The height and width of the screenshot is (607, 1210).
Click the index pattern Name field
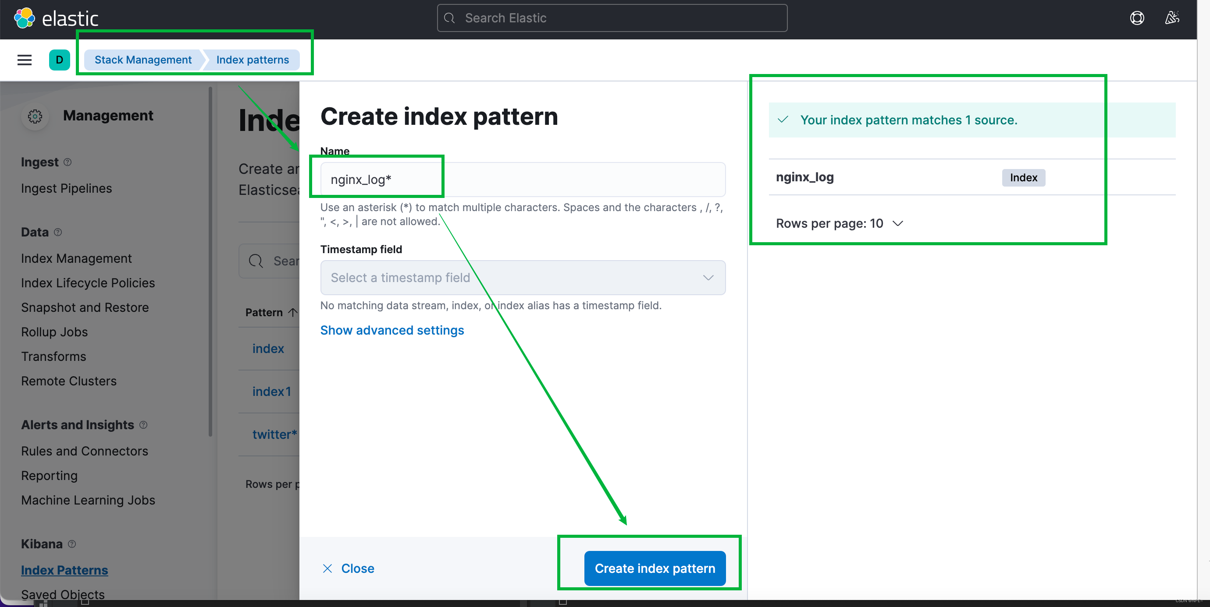(523, 179)
